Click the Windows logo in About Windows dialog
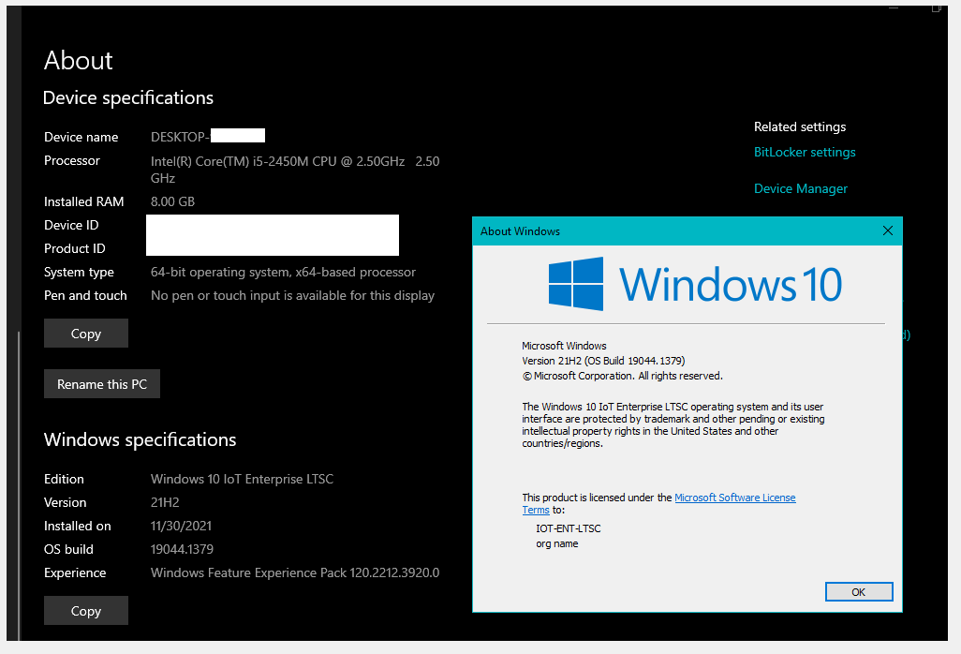The width and height of the screenshot is (961, 654). 575,284
